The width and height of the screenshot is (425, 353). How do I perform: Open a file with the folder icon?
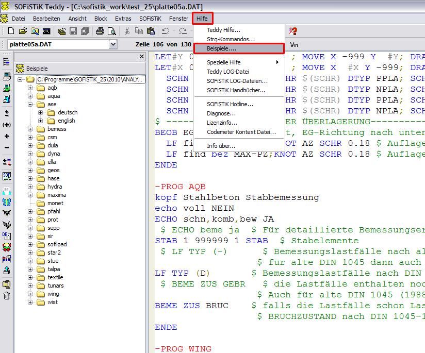pos(23,31)
